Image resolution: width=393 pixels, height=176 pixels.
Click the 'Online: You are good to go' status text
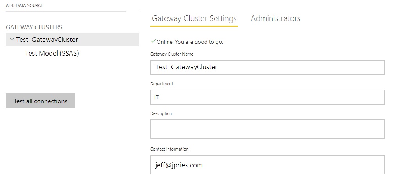pyautogui.click(x=190, y=42)
